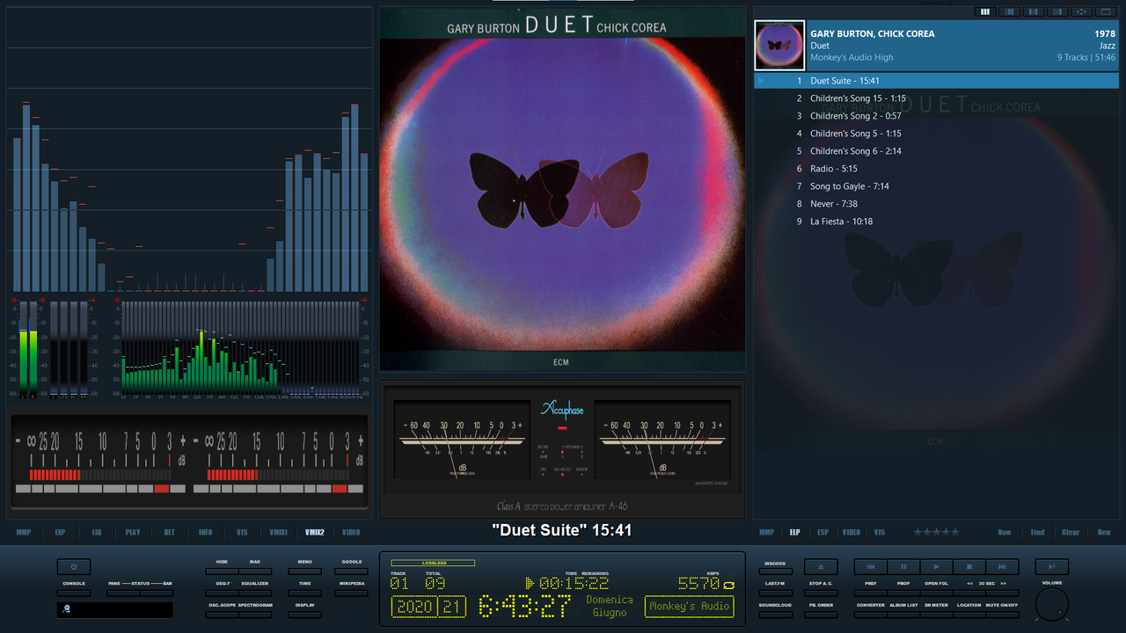This screenshot has height=633, width=1126.
Task: Open the MENU button
Action: coord(304,571)
